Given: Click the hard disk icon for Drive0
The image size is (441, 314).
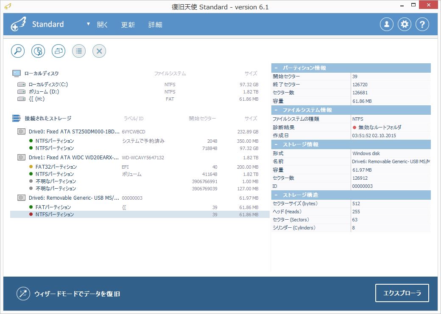Looking at the screenshot, I should [x=21, y=131].
